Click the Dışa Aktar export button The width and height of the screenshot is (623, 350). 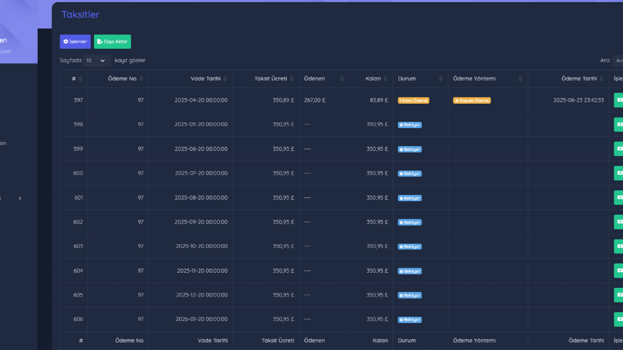coord(112,41)
